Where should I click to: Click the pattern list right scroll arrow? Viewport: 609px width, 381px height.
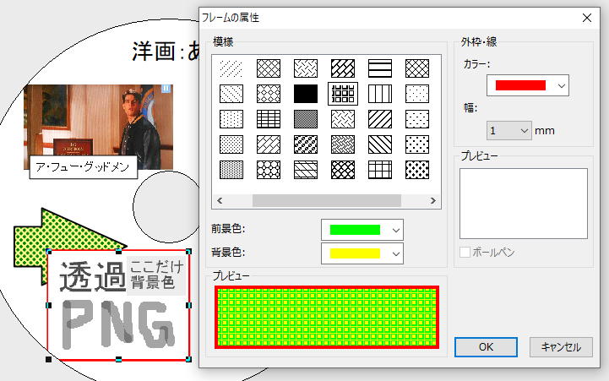click(x=433, y=201)
